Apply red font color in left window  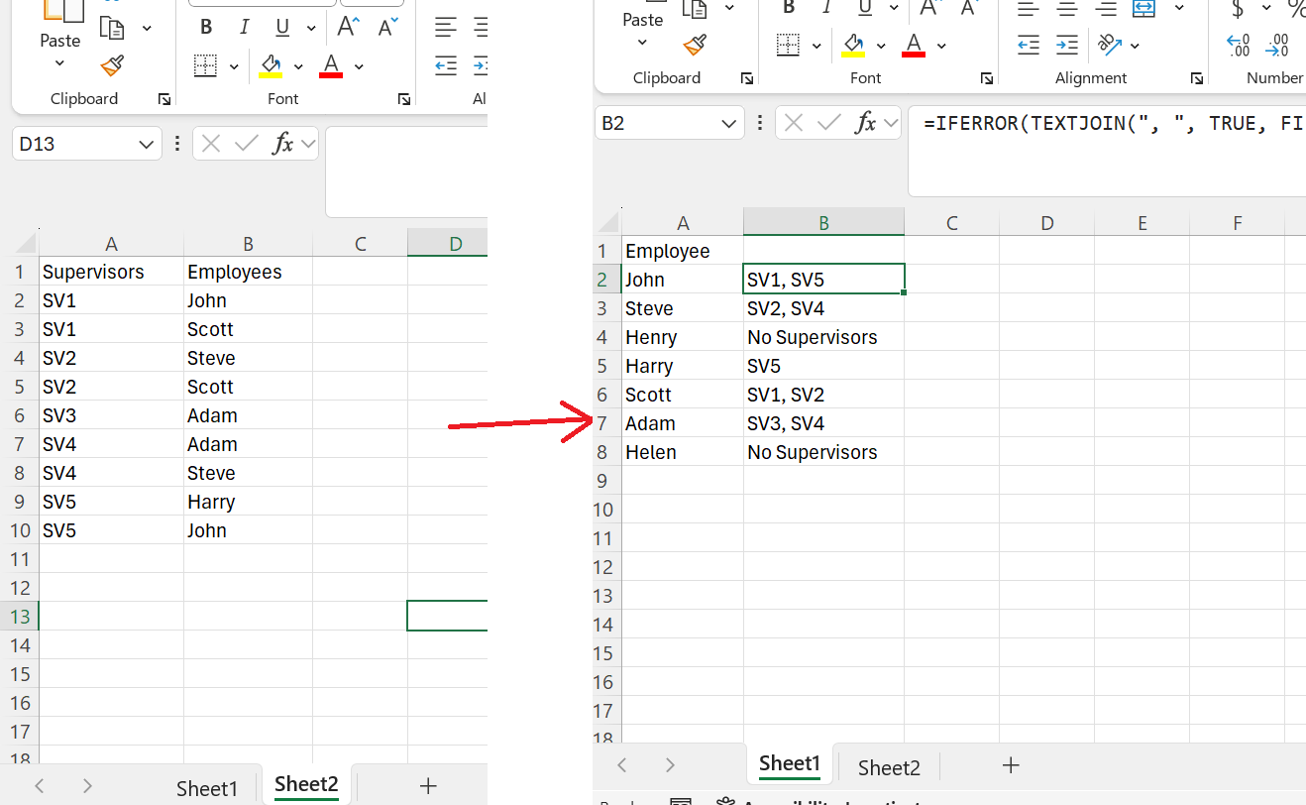click(x=331, y=66)
